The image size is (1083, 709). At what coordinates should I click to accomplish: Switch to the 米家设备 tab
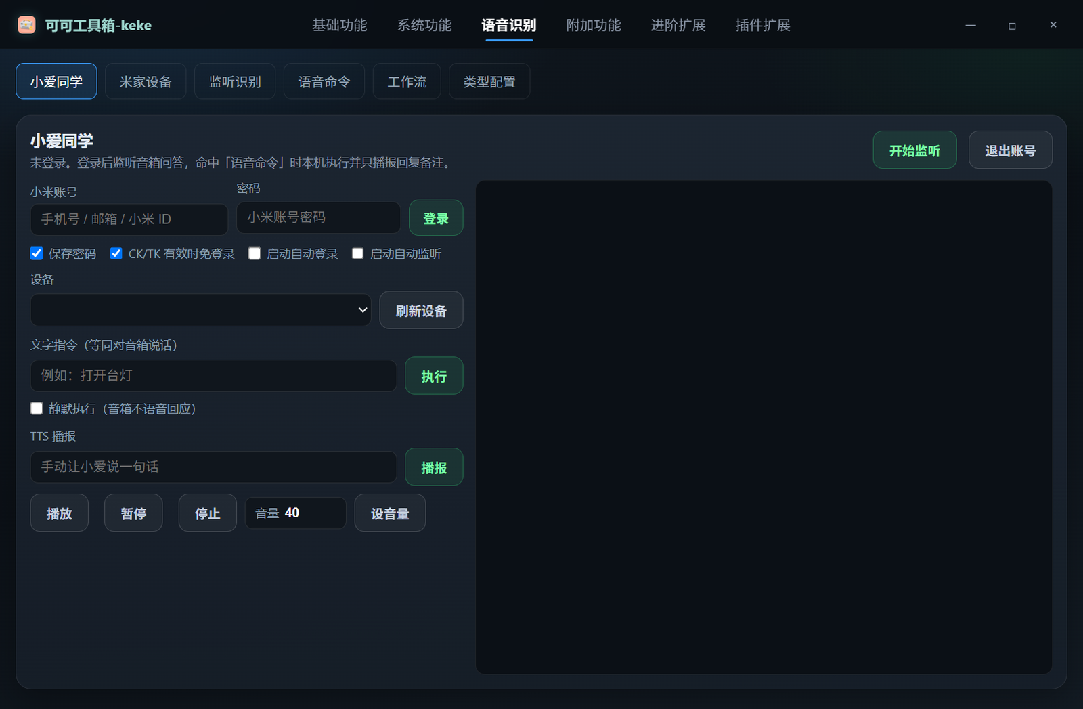click(x=146, y=81)
